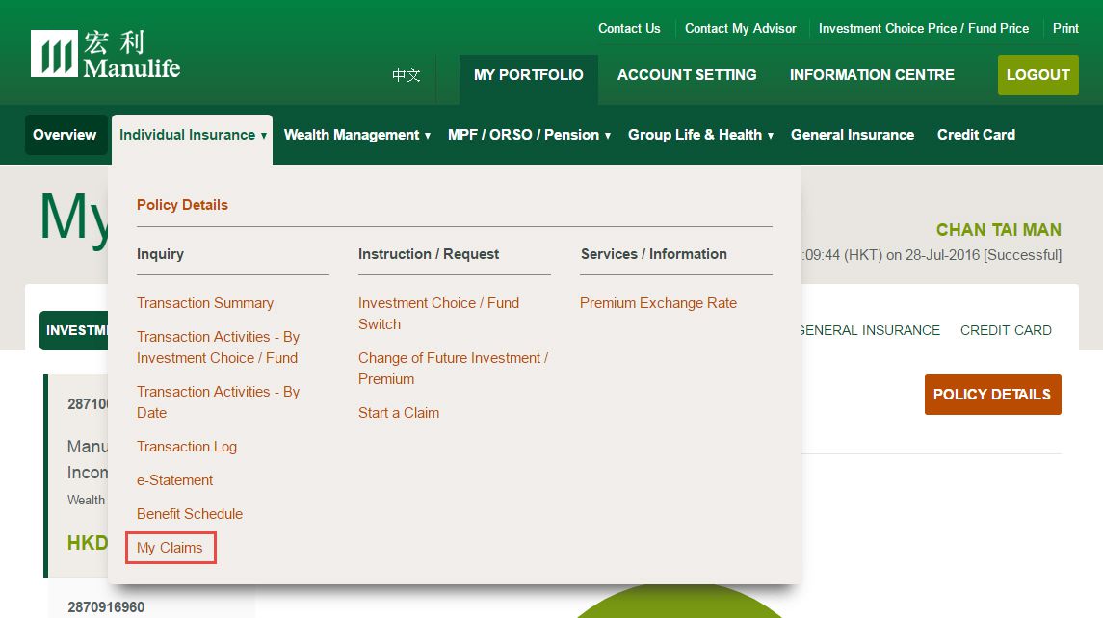Click the orange POLICY DETAILS button

click(992, 395)
